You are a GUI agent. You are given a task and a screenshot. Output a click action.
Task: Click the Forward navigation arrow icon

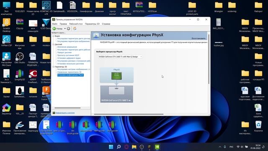coord(68,29)
